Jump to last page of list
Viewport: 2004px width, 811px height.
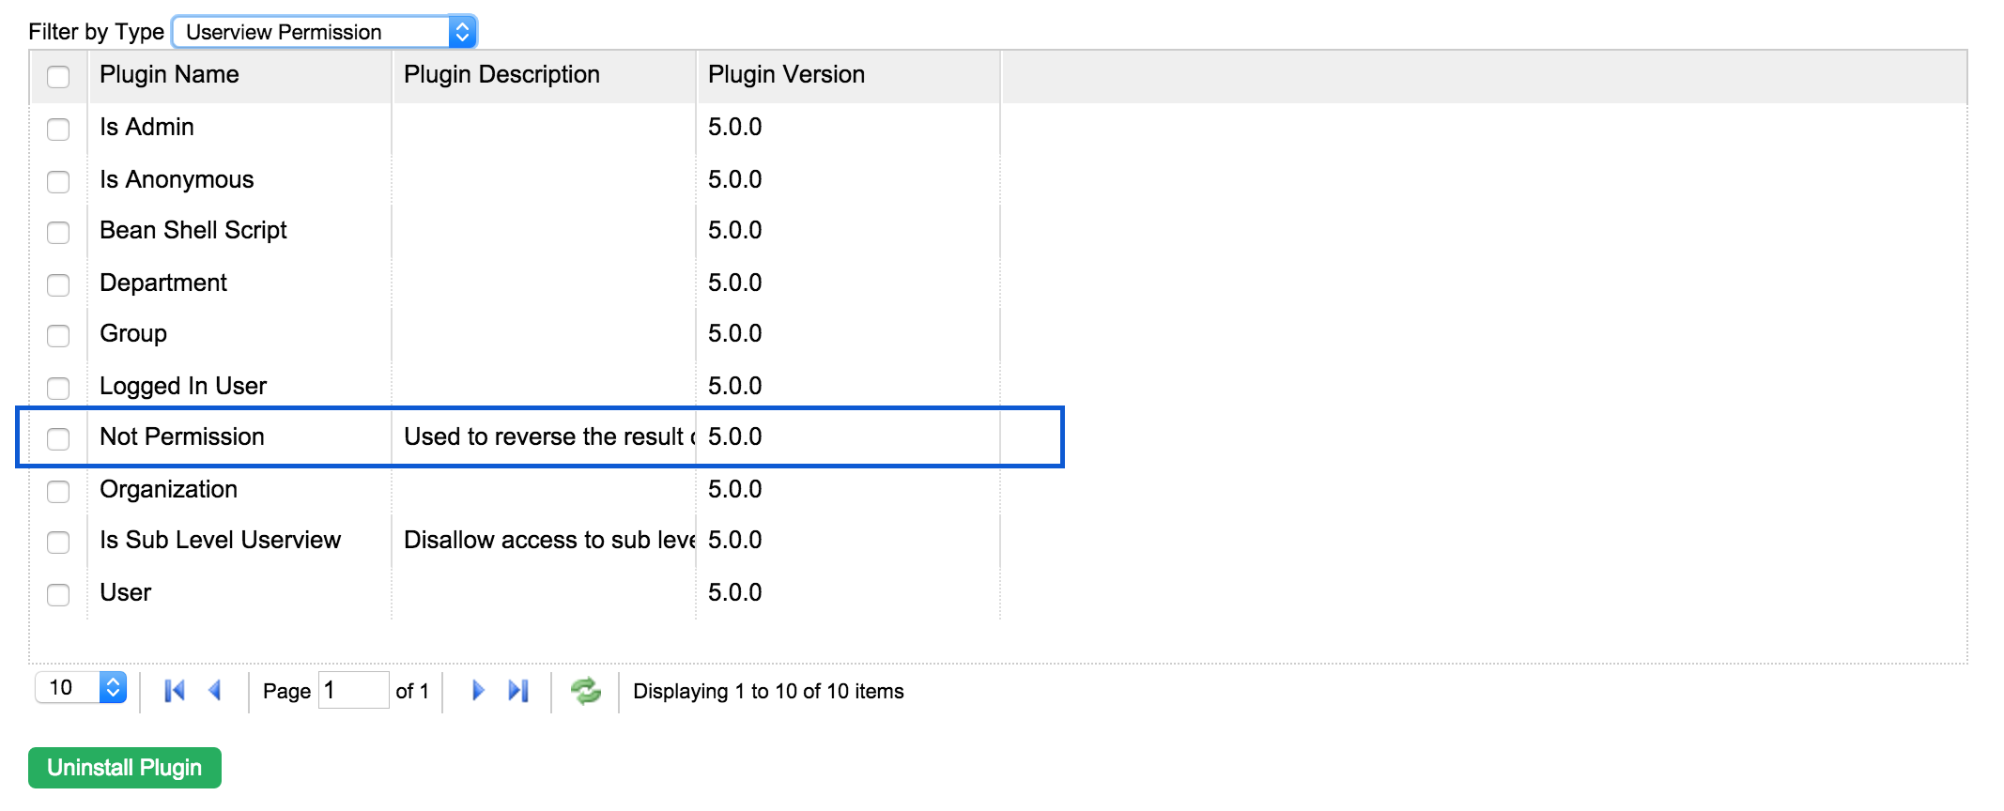(518, 691)
